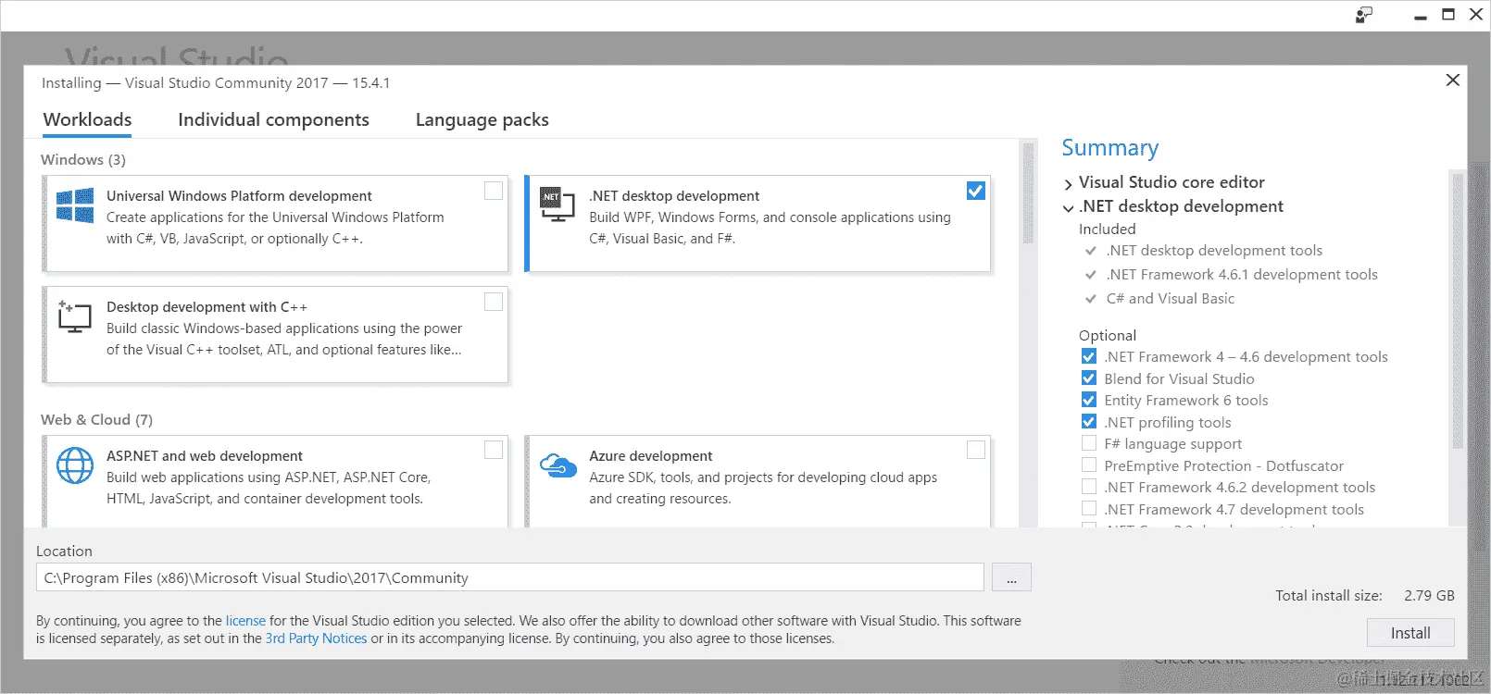Open the 3rd Party Notices link

point(316,638)
